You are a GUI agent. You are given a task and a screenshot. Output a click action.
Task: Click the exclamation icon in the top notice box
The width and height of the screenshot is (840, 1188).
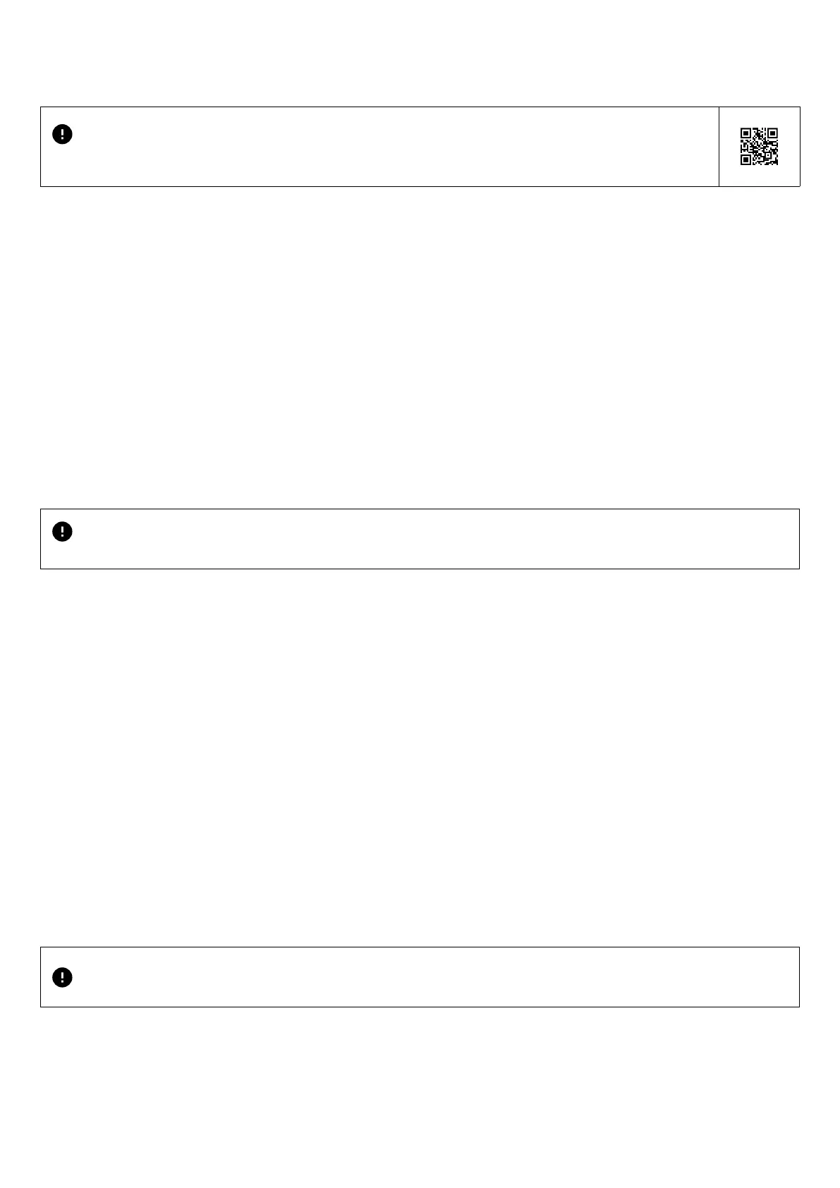[62, 134]
